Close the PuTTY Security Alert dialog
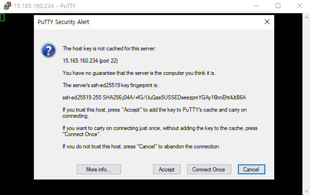This screenshot has height=195, width=310. 267,22
